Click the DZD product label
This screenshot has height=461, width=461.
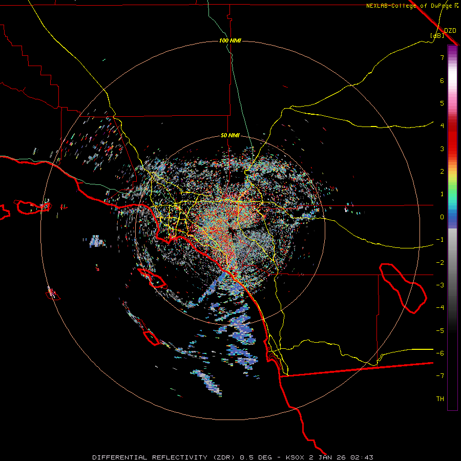pos(450,31)
